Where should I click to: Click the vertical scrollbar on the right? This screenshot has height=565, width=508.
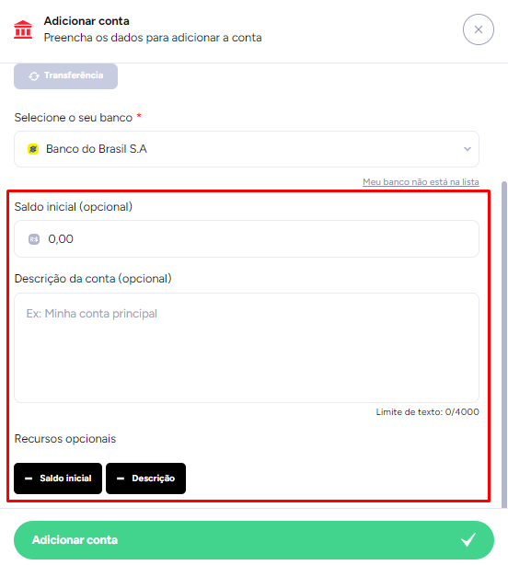(504, 344)
